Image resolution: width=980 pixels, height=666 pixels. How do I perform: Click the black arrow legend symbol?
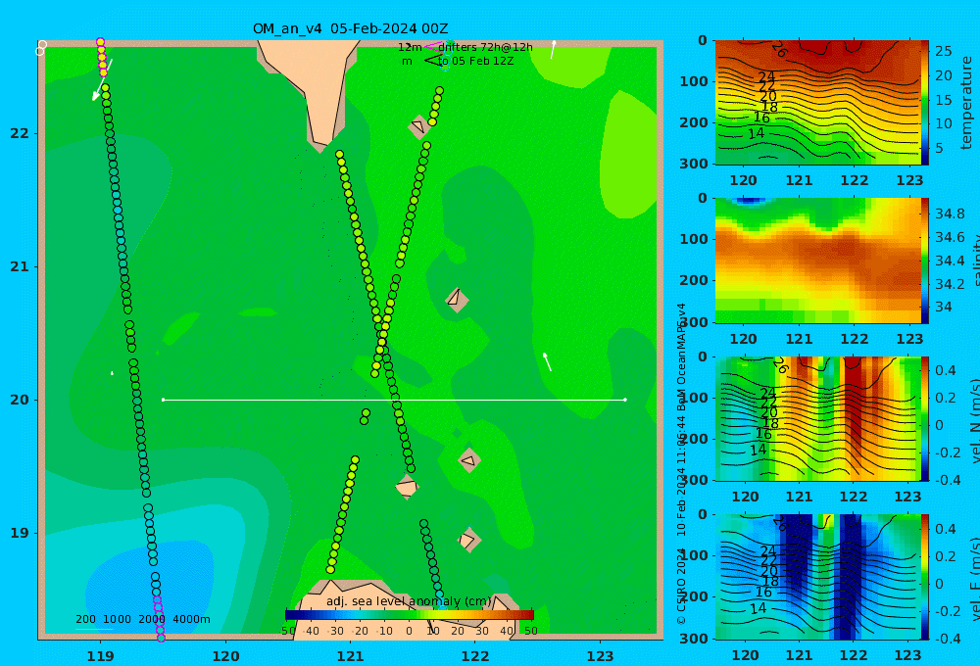431,61
